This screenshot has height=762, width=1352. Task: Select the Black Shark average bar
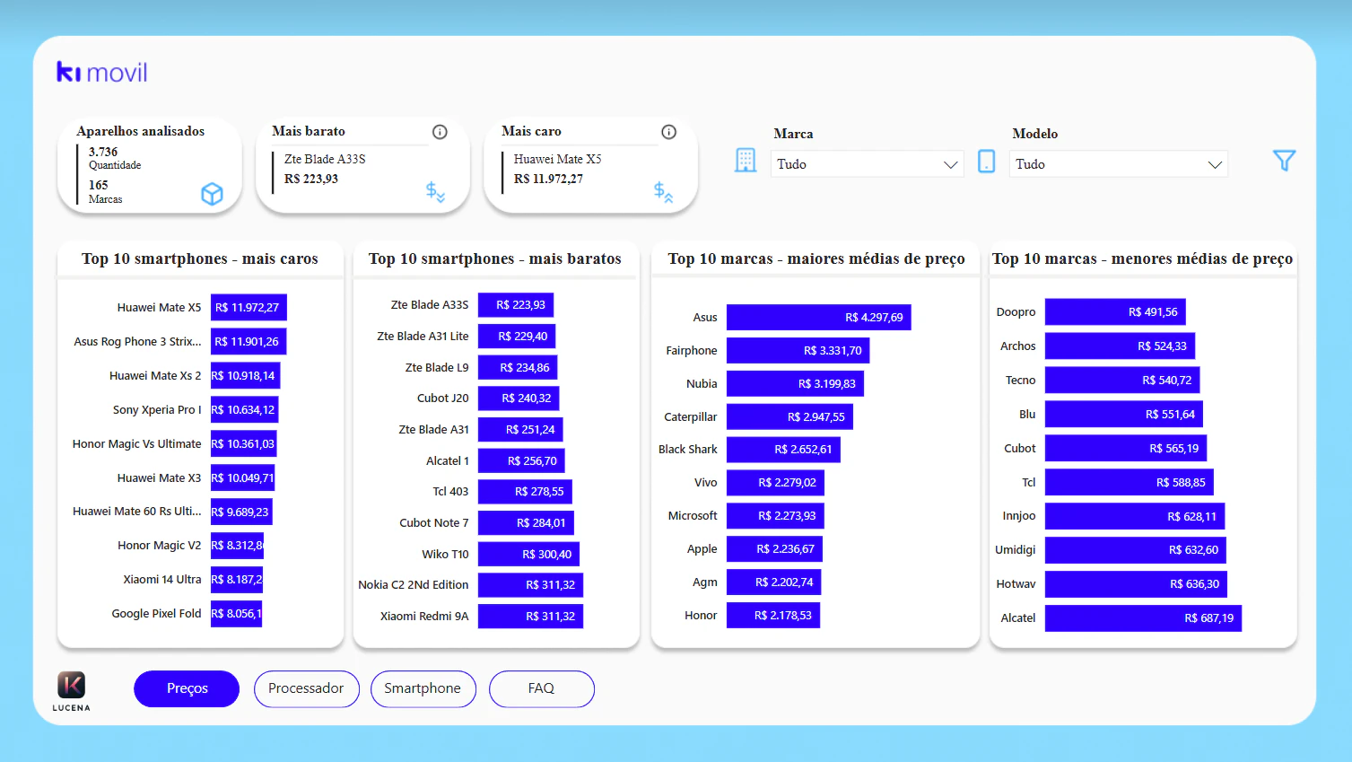pyautogui.click(x=783, y=449)
